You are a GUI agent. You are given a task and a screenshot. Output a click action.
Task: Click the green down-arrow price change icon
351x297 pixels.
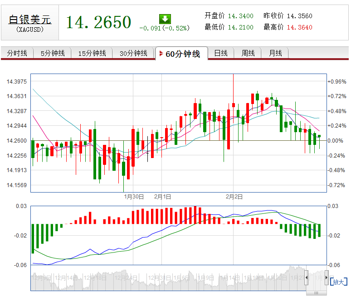(165, 19)
